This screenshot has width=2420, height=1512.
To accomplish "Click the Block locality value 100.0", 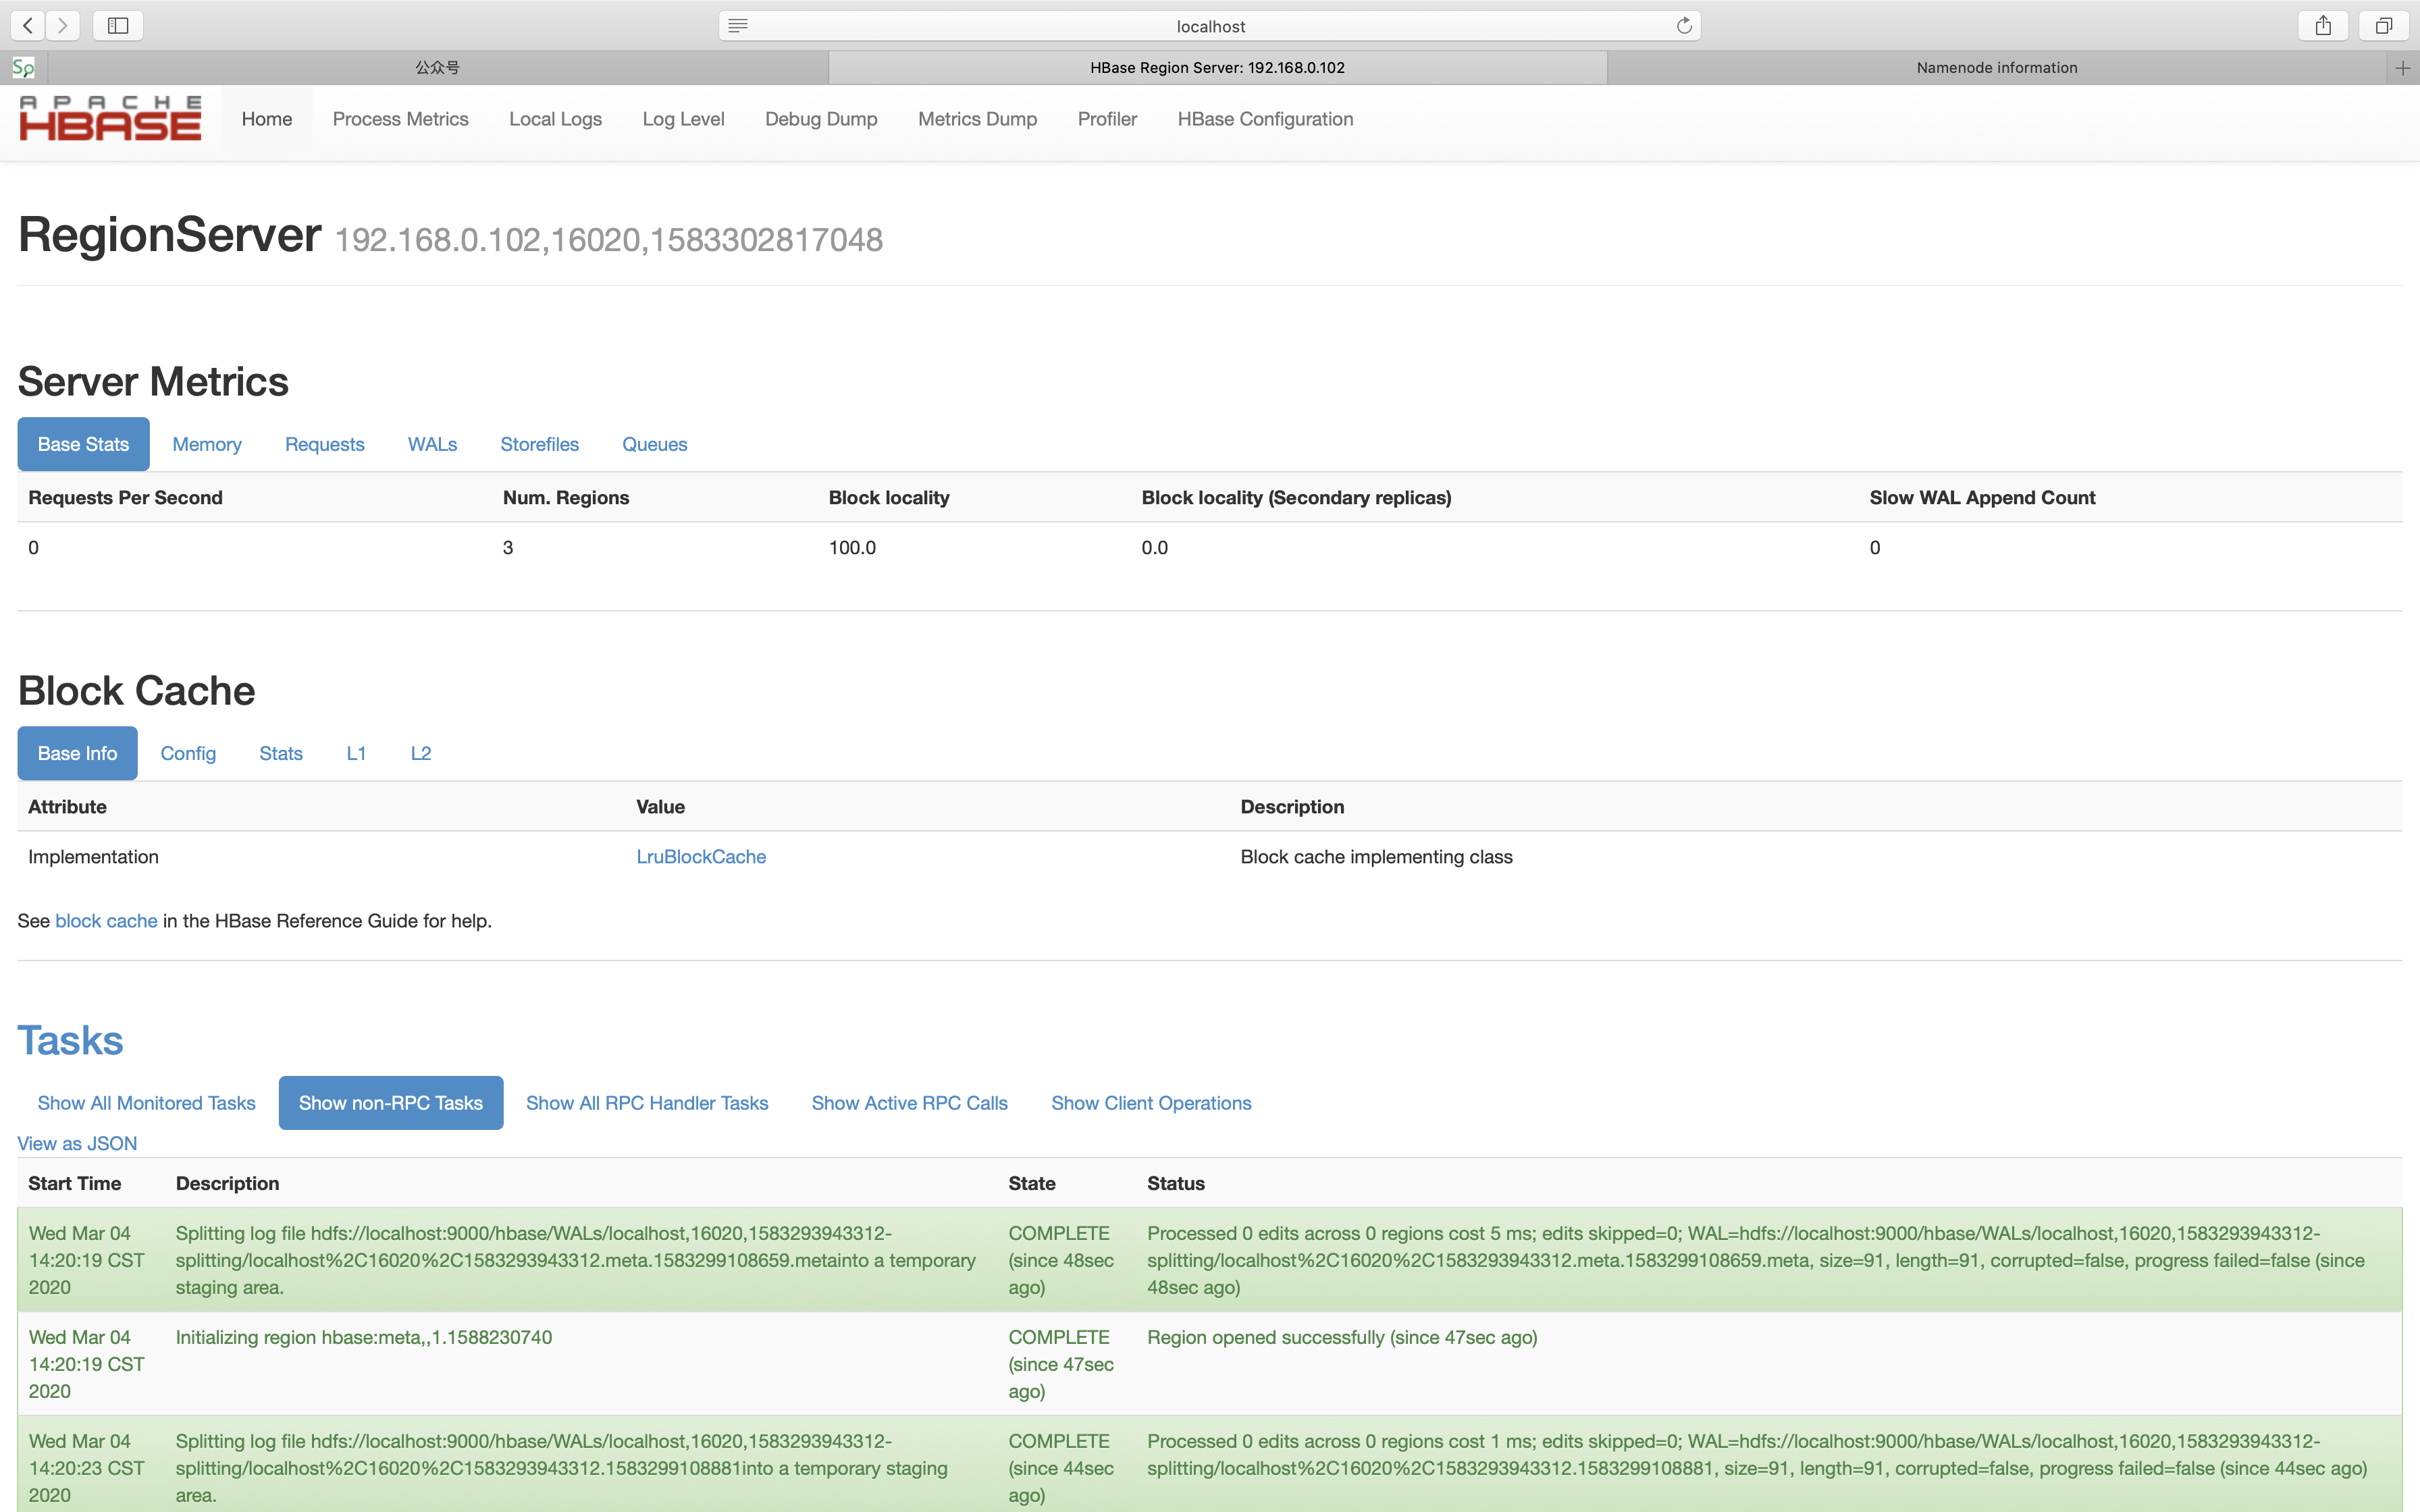I will (852, 548).
